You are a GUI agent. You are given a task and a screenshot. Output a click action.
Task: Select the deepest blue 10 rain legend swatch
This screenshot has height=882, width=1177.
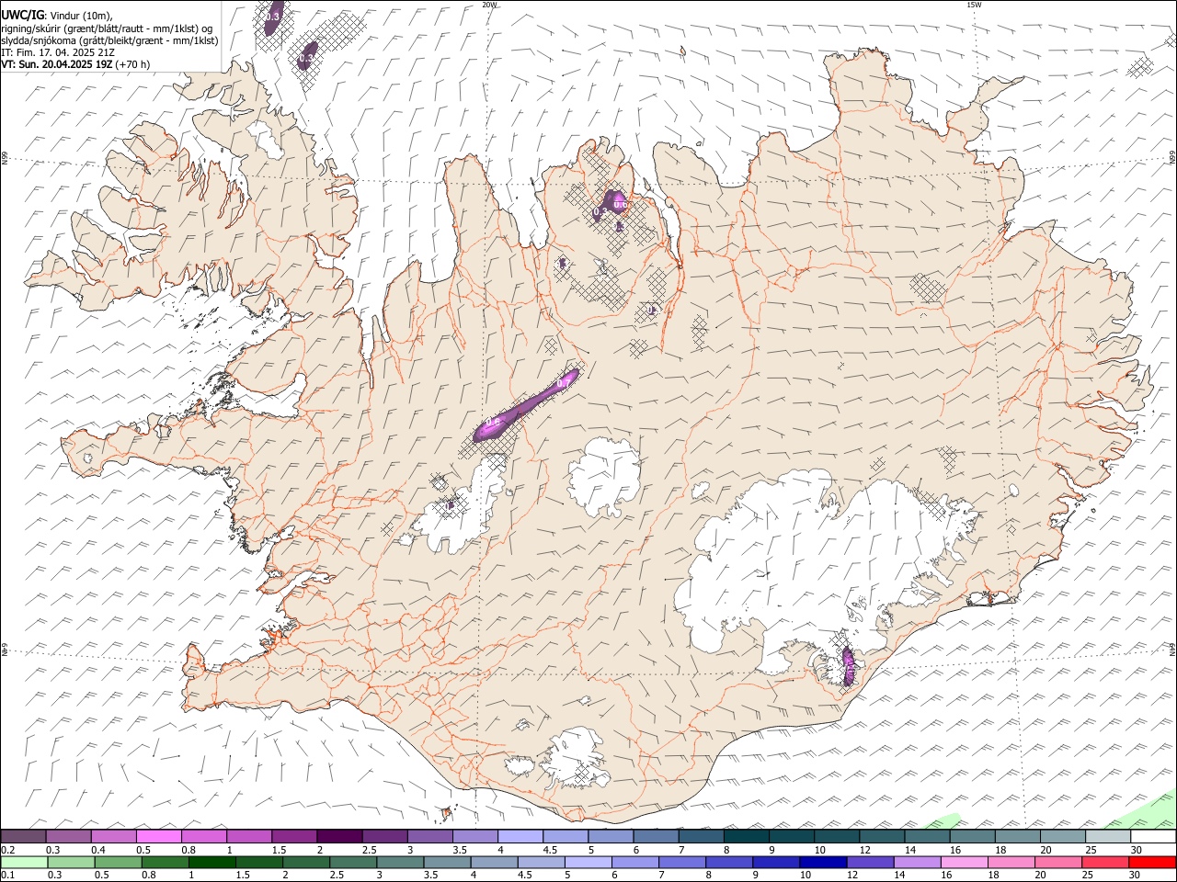(823, 862)
